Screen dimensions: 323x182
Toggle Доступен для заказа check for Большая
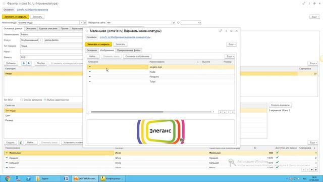click(x=277, y=163)
